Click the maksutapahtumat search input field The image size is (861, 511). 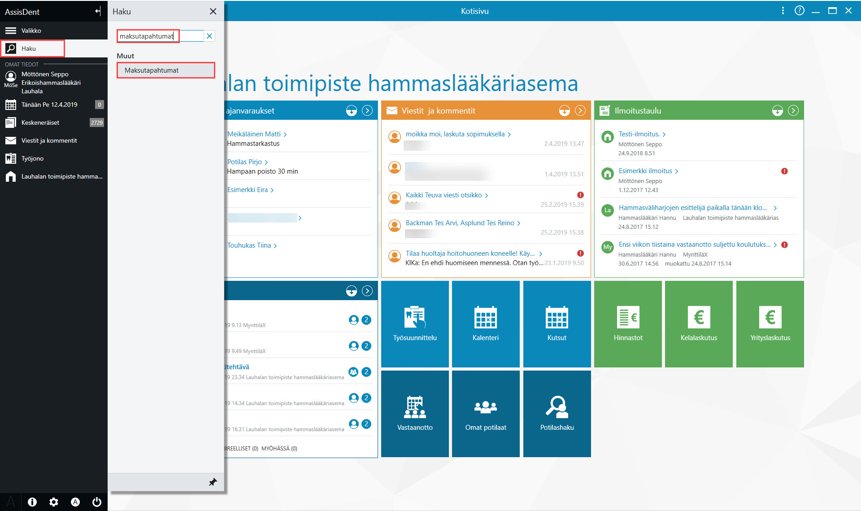click(x=160, y=36)
